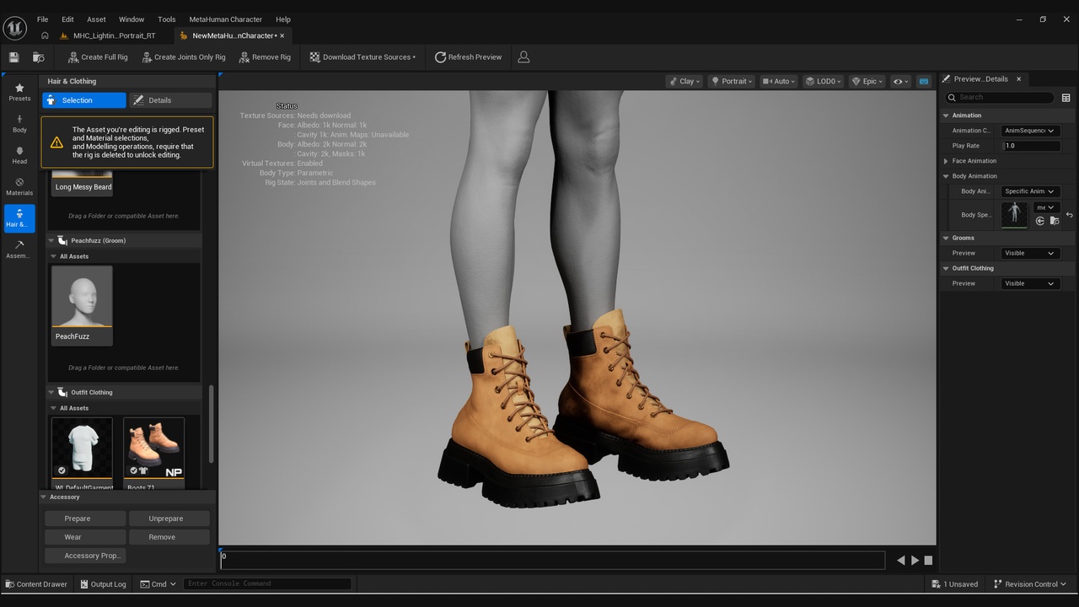This screenshot has height=607, width=1079.
Task: Click the Prepare accessory button
Action: point(84,518)
